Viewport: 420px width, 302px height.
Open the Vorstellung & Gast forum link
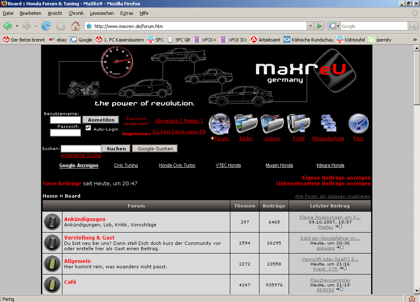(90, 237)
